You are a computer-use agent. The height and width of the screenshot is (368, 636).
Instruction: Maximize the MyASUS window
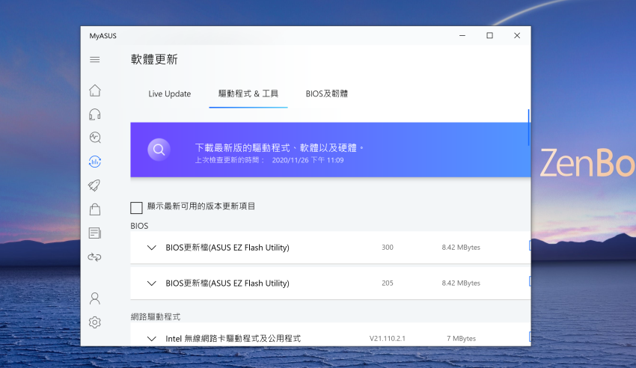tap(489, 36)
